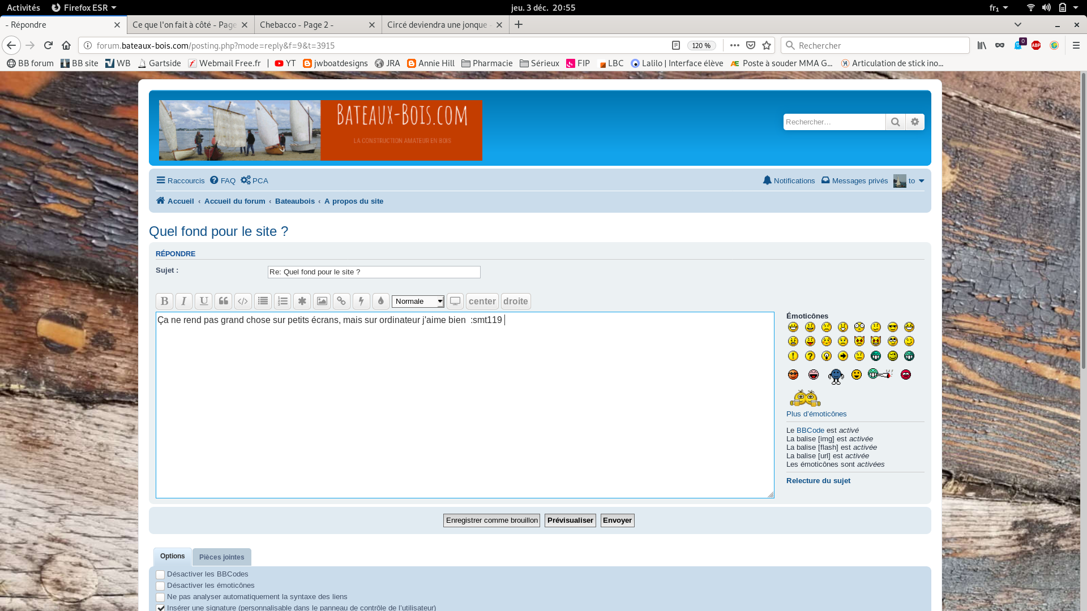Open the Normale font size dropdown
Viewport: 1087px width, 611px height.
pyautogui.click(x=418, y=302)
